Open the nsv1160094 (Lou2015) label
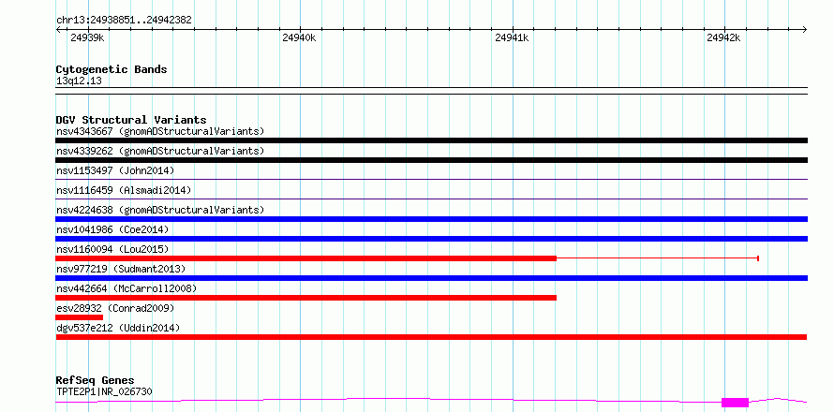 tap(112, 249)
